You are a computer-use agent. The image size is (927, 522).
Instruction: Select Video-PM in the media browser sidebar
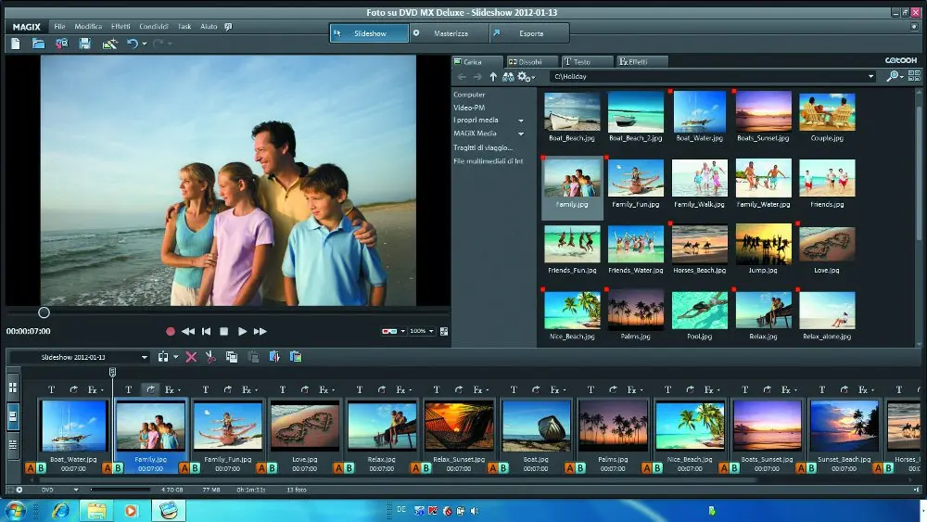pos(469,108)
